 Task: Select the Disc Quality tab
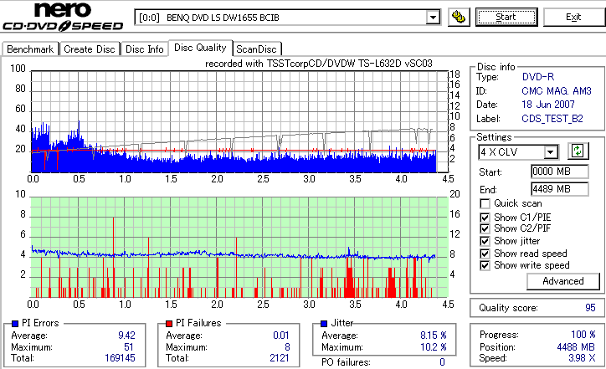[200, 48]
